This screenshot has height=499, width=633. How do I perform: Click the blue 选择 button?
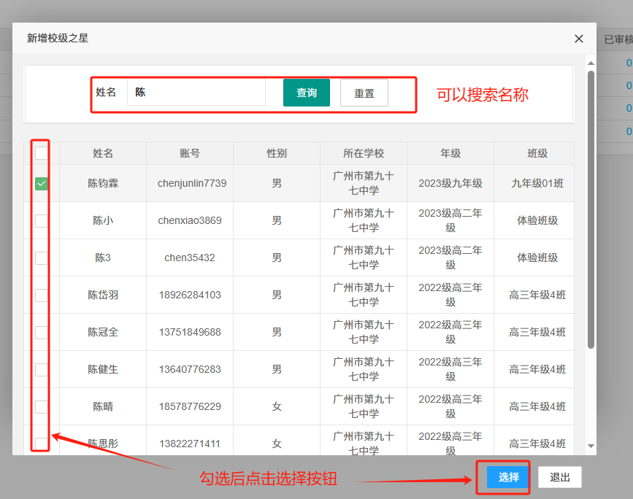coord(508,477)
